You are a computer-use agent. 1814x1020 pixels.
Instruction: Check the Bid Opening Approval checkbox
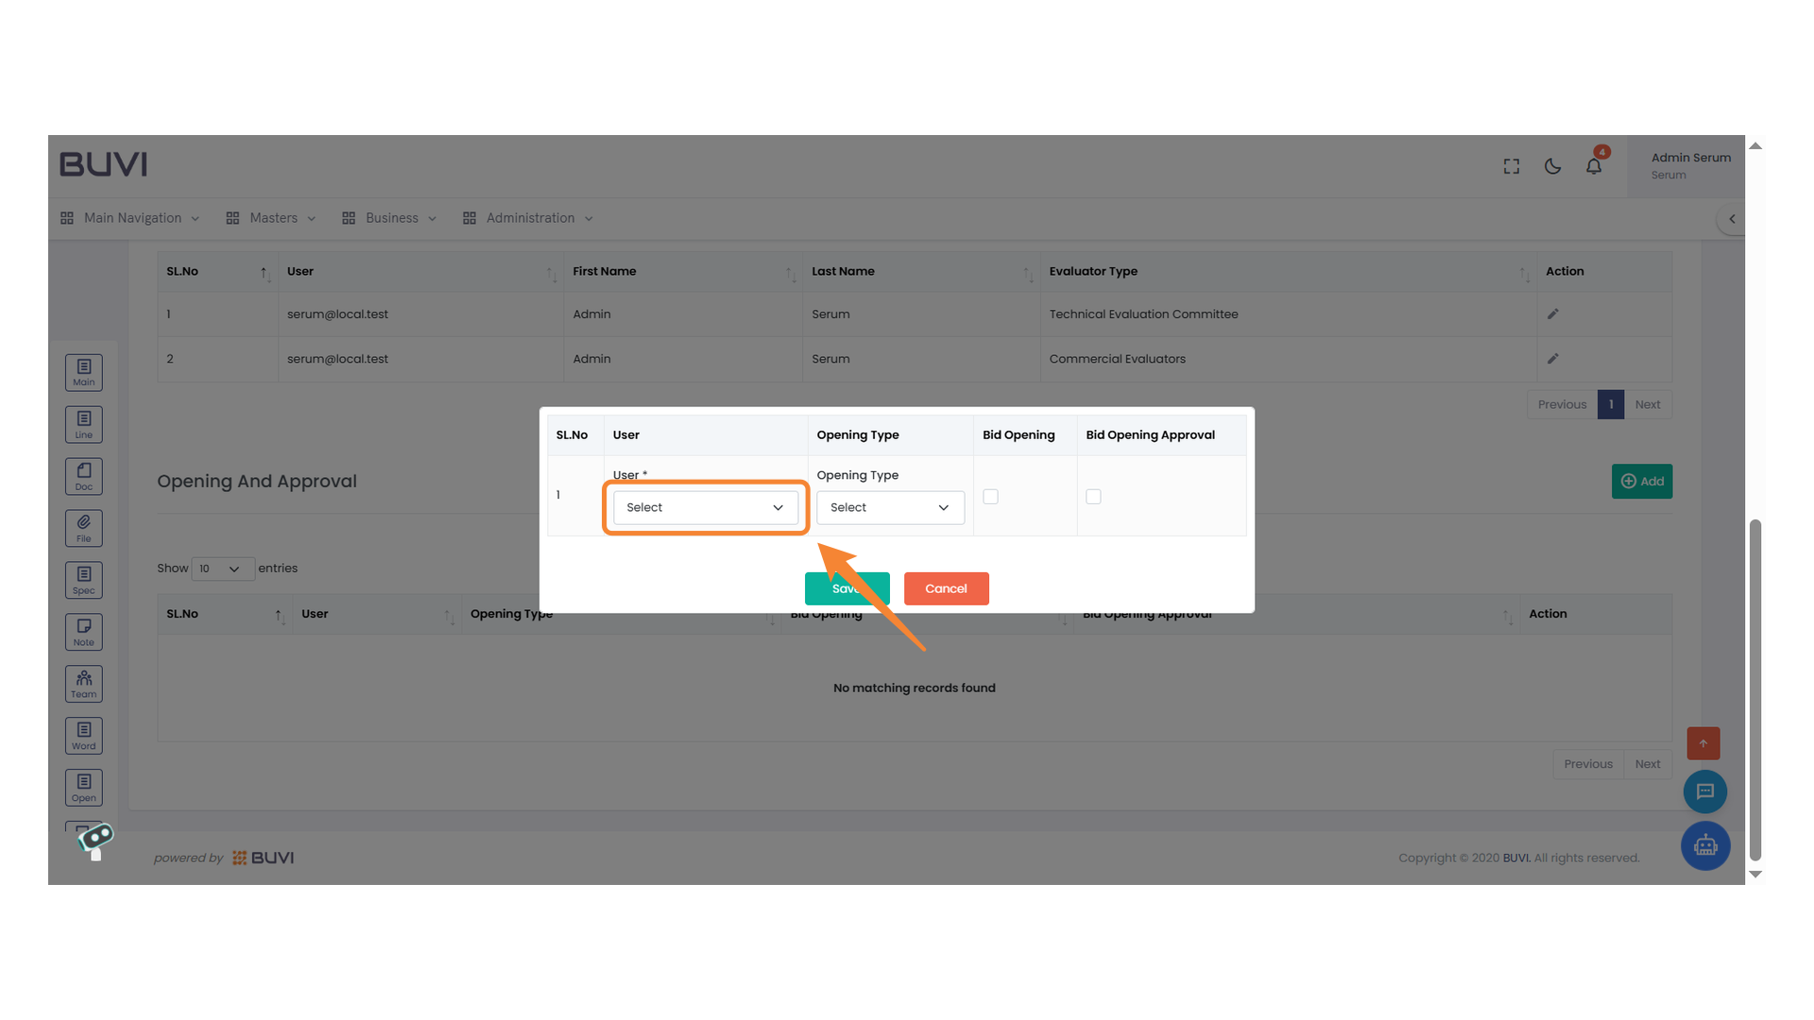[1093, 496]
